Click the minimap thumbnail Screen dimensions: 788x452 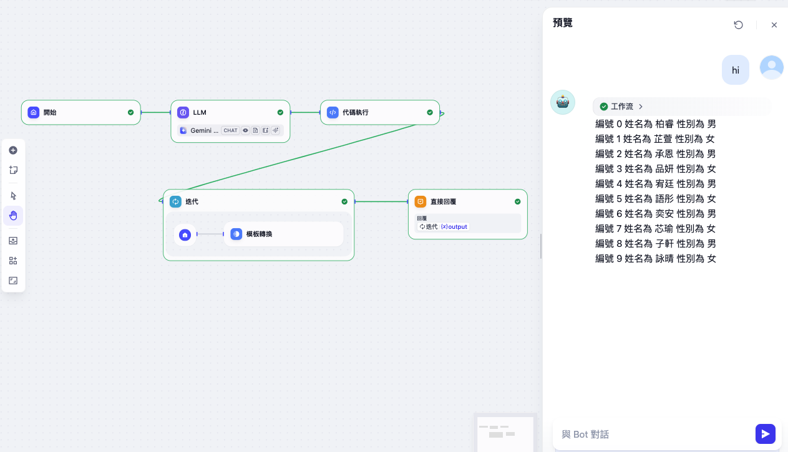505,433
